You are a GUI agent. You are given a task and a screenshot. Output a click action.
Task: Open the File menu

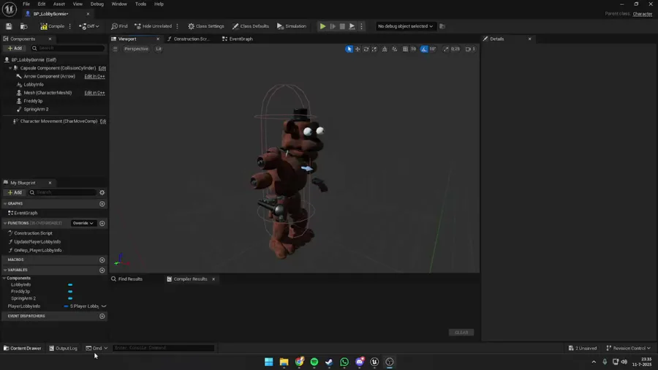pos(26,4)
